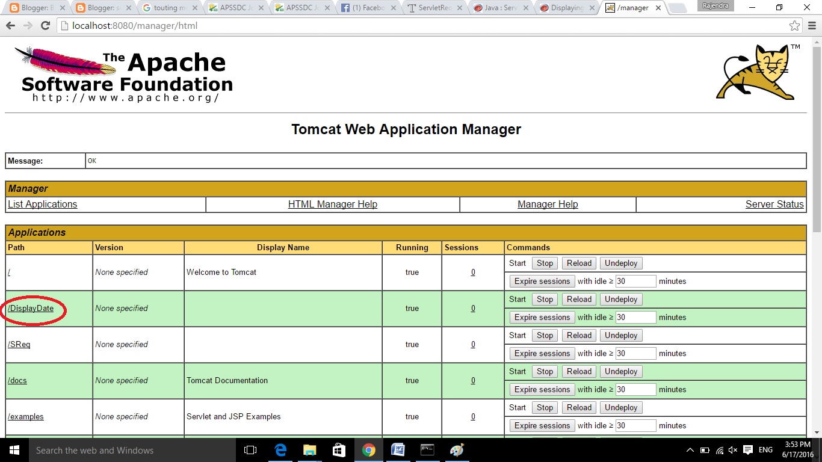Open the Manager Help link
This screenshot has width=822, height=462.
pyautogui.click(x=548, y=205)
